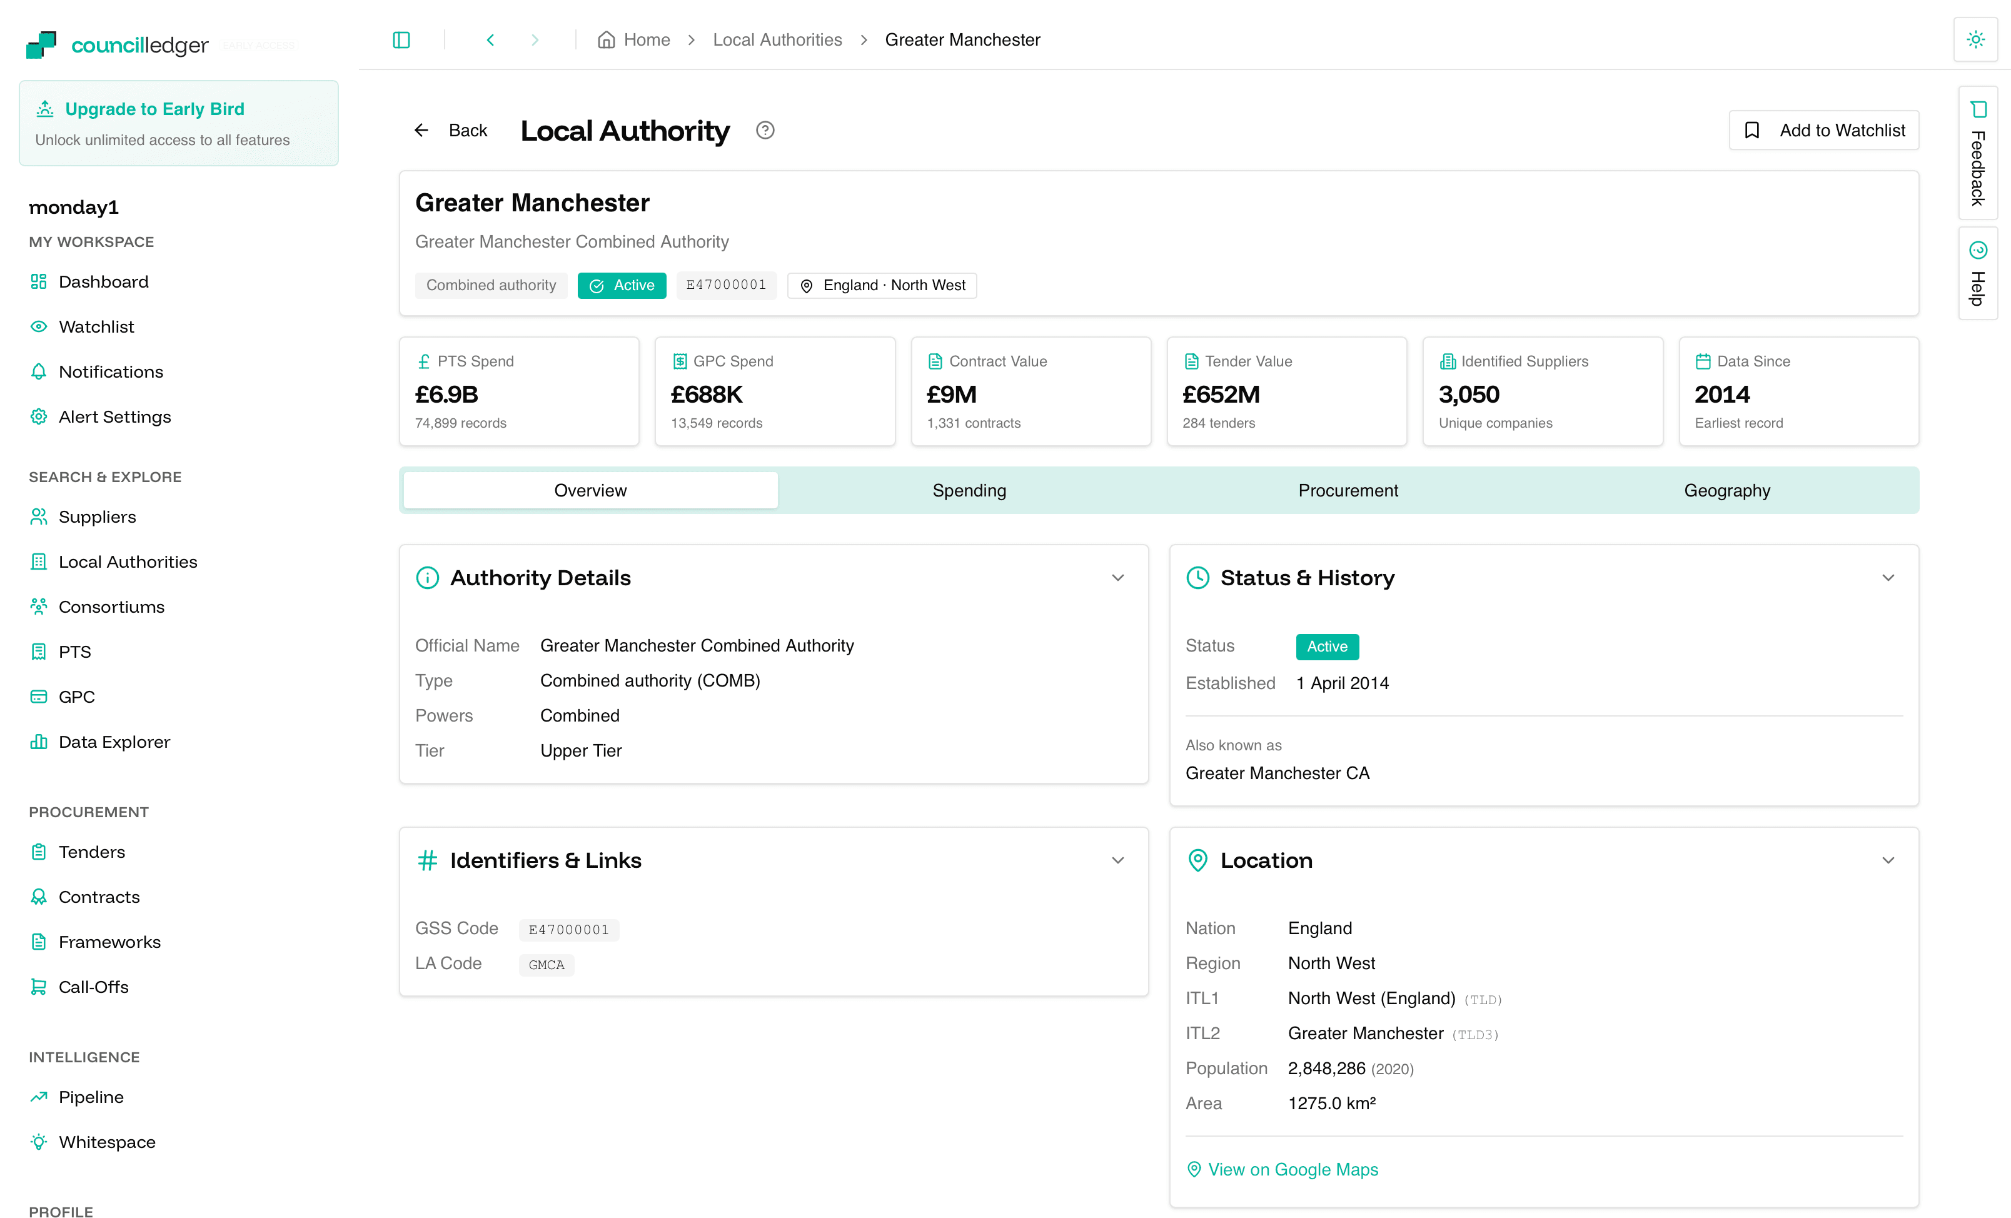Image resolution: width=2011 pixels, height=1218 pixels.
Task: Click the PTS sidebar icon
Action: (x=38, y=652)
